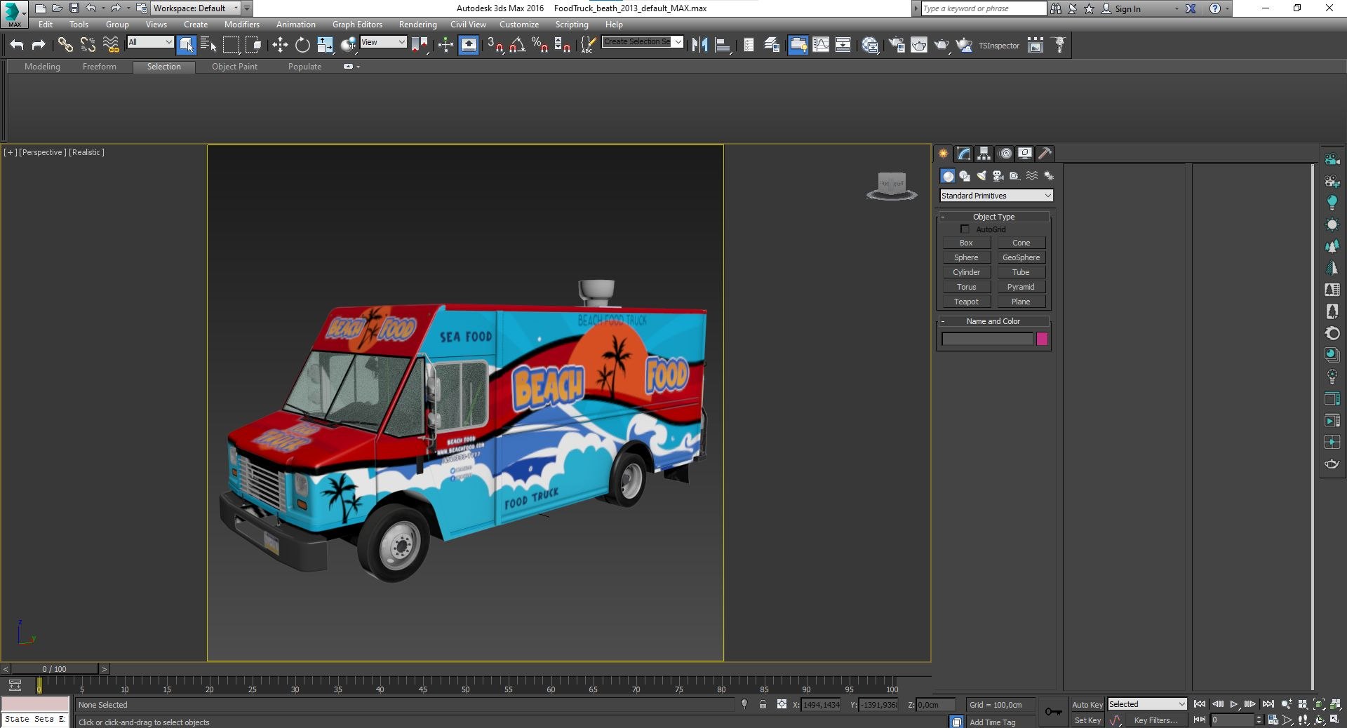This screenshot has height=728, width=1347.
Task: Open the Material Editor icon
Action: pos(871,46)
